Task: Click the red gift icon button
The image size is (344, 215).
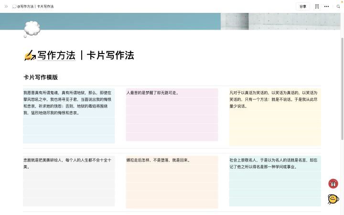Action: 333,183
